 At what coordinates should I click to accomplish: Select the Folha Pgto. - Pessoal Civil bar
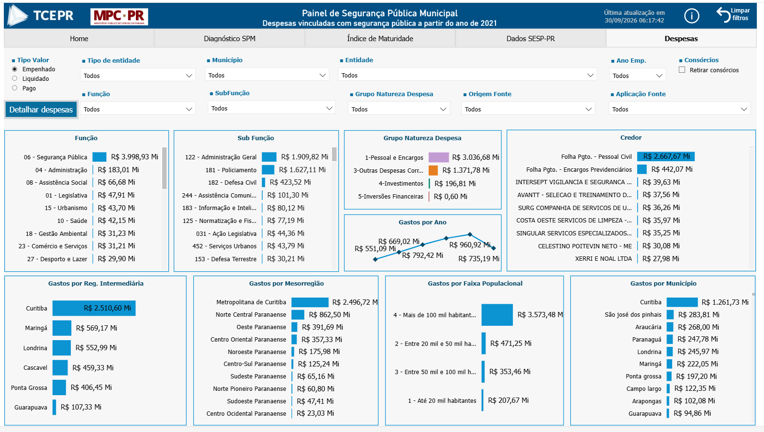pos(666,156)
